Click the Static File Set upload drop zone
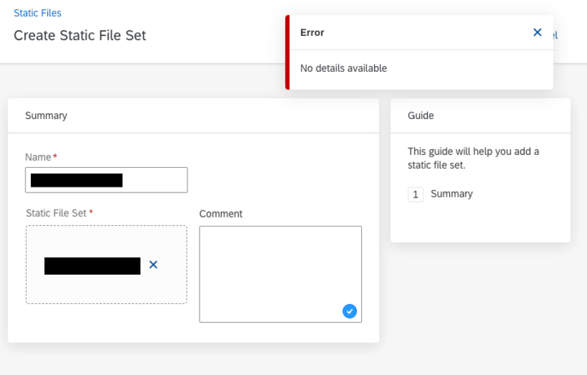Image resolution: width=587 pixels, height=375 pixels. 106,264
